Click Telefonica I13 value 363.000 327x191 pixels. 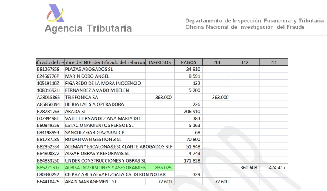coord(220,97)
